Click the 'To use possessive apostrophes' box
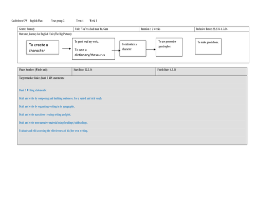257x199 pixels. [x=169, y=47]
